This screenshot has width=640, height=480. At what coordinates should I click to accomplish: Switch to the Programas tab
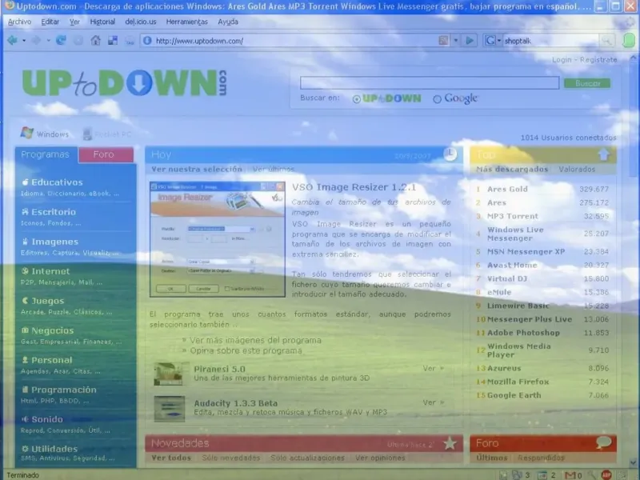(x=46, y=154)
